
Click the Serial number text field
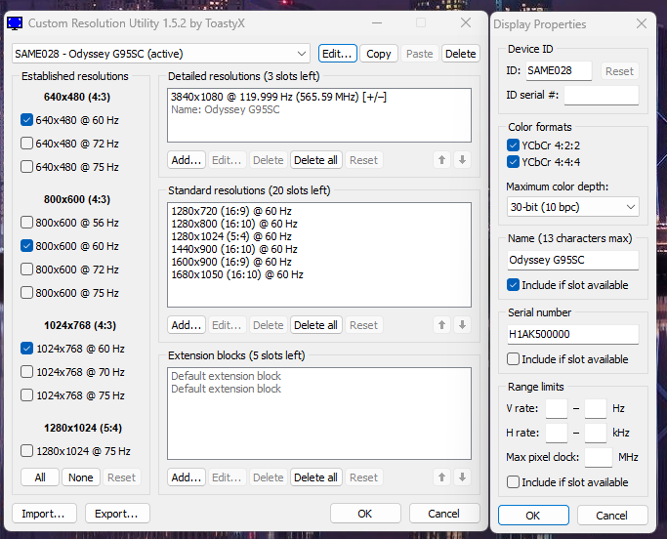click(572, 334)
